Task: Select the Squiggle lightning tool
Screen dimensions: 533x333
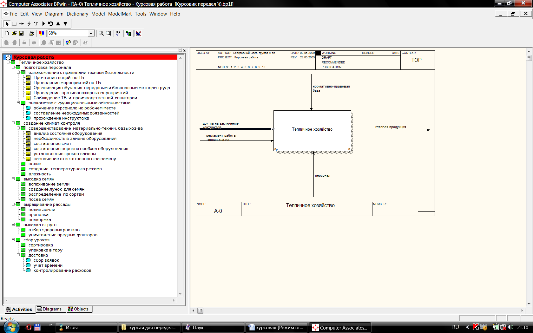Action: (29, 24)
